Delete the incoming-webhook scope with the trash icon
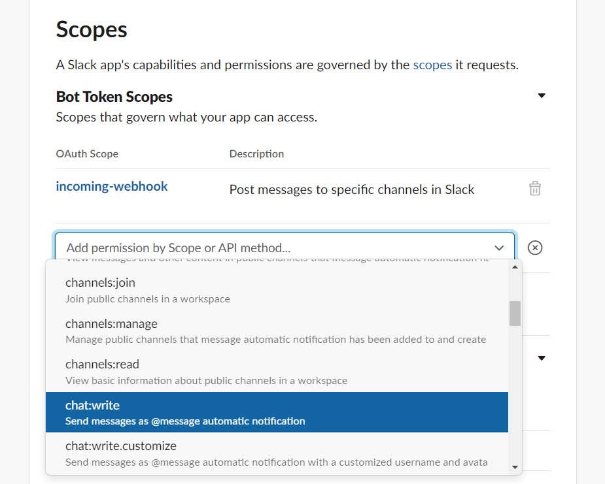 click(535, 188)
